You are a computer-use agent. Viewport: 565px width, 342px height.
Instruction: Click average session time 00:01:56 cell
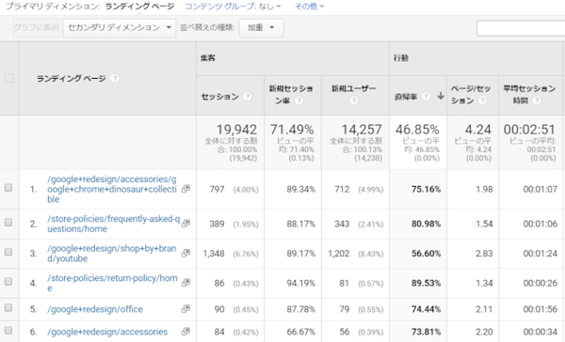click(x=541, y=309)
